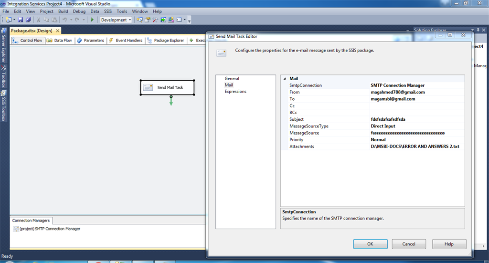Viewport: 489px width, 263px height.
Task: Open the SSIS Toolbox side panel tab
Action: coord(3,106)
